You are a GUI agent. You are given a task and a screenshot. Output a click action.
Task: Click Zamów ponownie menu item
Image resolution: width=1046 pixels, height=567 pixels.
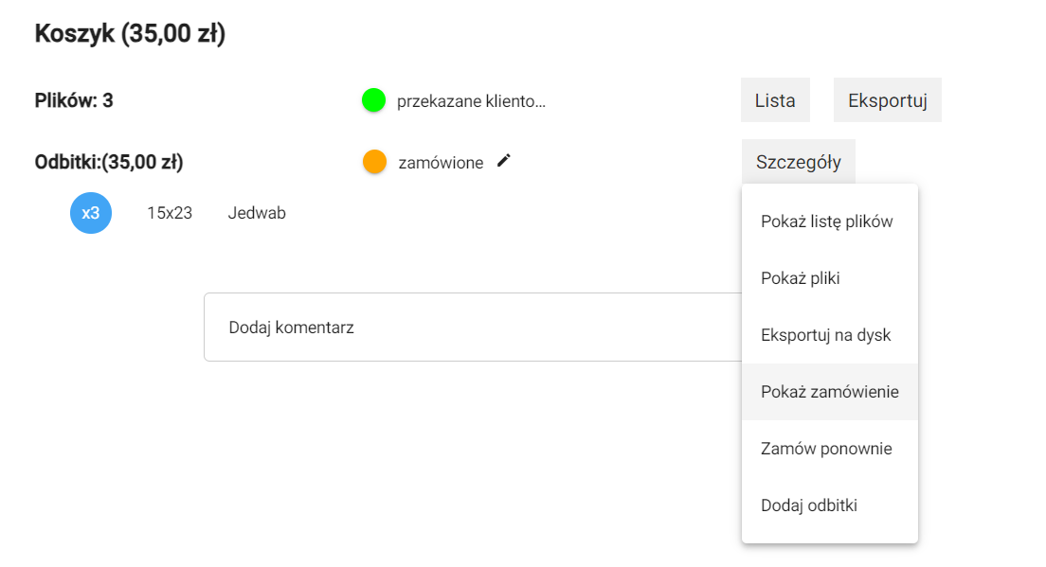tap(826, 449)
